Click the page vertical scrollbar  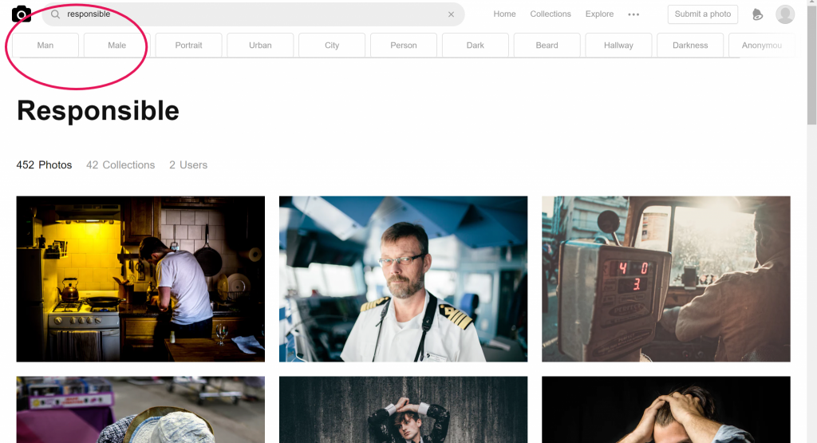tap(811, 64)
